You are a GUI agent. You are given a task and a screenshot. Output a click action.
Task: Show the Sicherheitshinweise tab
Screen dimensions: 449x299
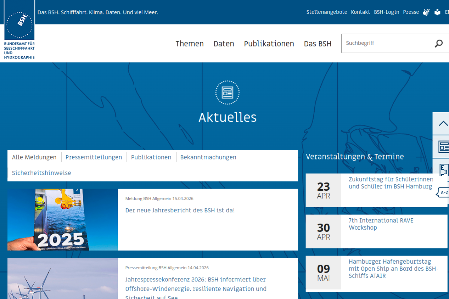(41, 173)
